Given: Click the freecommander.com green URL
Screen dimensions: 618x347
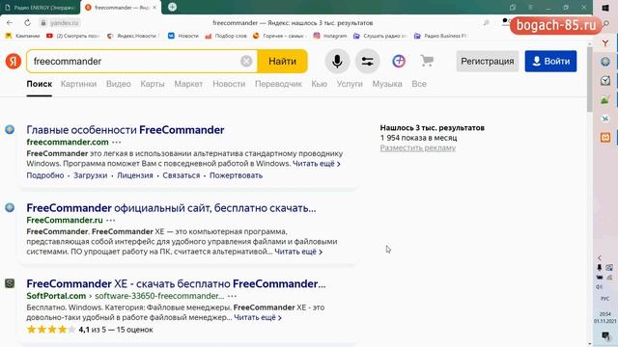Looking at the screenshot, I should tap(68, 142).
